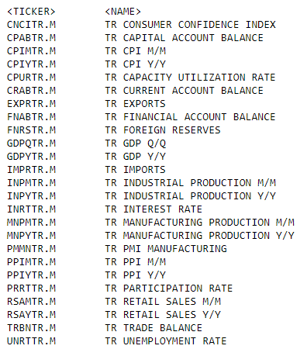This screenshot has width=307, height=356.
Task: Click the TR PPI Y/Y name
Action: point(136,275)
